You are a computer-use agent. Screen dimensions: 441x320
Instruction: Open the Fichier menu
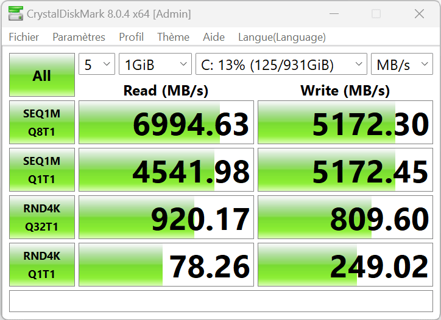24,37
